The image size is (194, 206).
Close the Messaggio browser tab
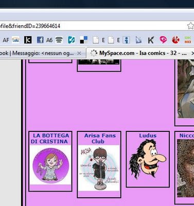click(79, 54)
